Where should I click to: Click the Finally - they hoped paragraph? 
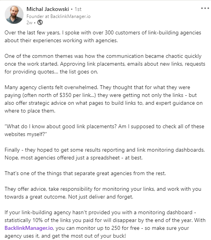pyautogui.click(x=105, y=154)
